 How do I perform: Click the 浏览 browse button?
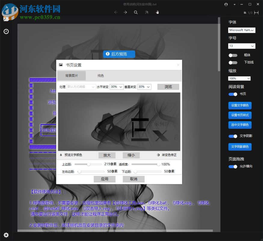(168, 87)
